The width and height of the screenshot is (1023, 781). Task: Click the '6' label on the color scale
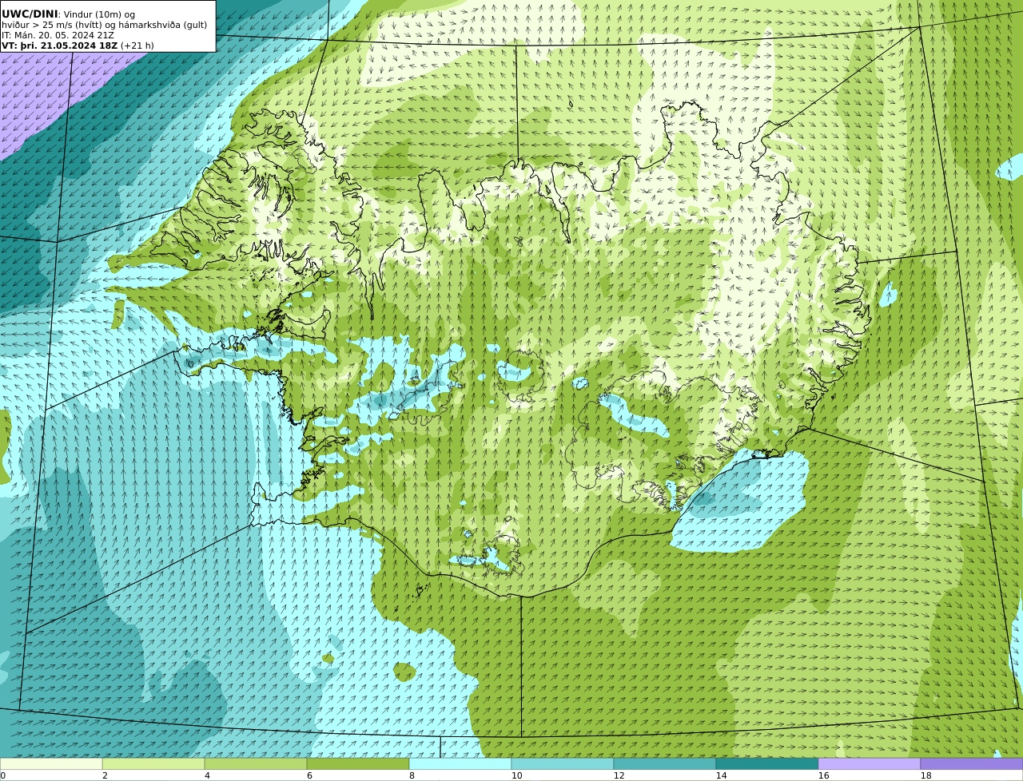pos(309,775)
